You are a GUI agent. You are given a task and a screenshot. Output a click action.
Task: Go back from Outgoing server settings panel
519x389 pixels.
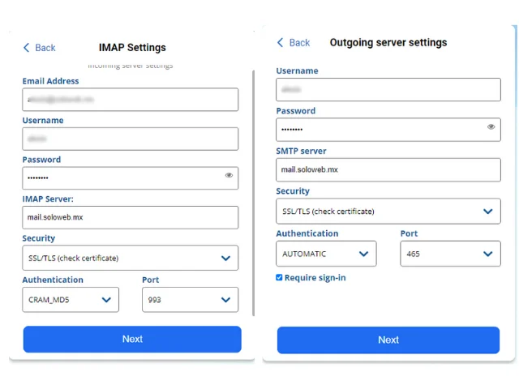[x=294, y=43]
